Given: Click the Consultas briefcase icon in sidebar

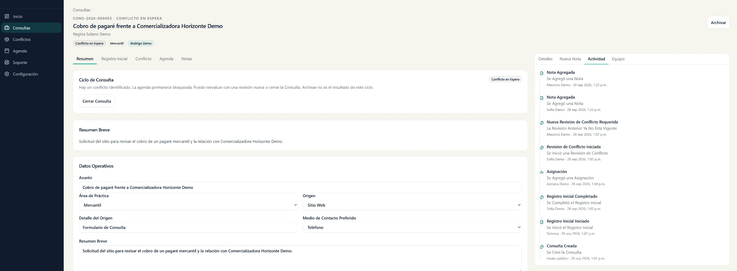Looking at the screenshot, I should coord(7,28).
